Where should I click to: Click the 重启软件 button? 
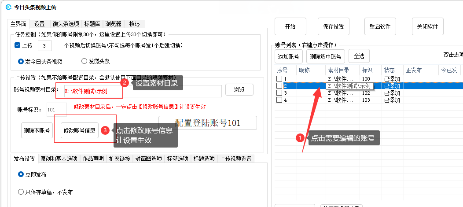point(380,26)
